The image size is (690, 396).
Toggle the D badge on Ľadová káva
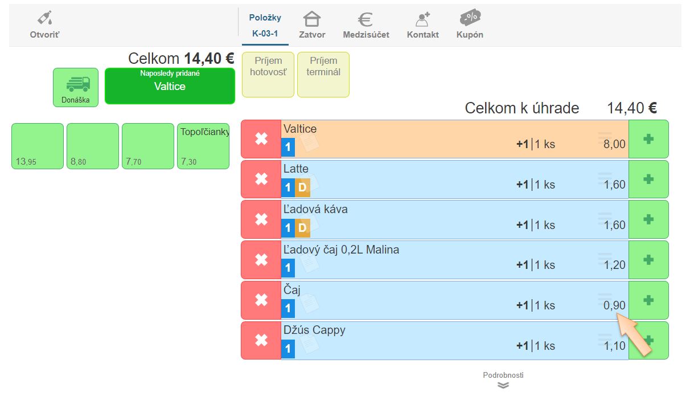pos(302,228)
